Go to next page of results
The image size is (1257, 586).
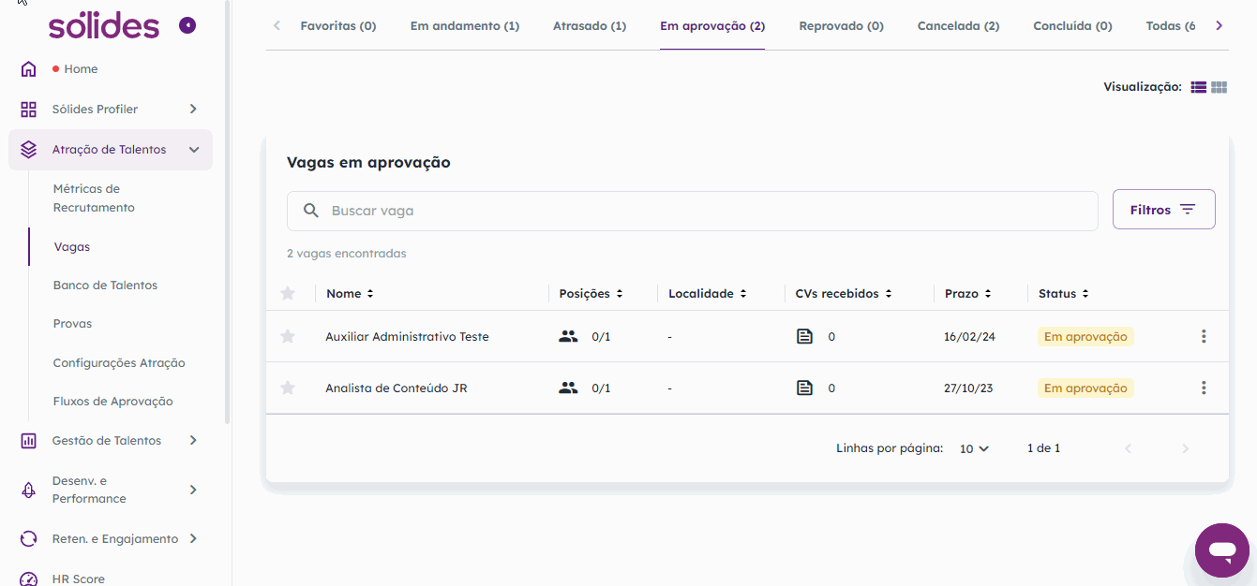pos(1185,448)
